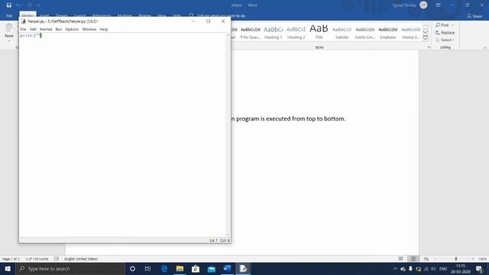Image resolution: width=489 pixels, height=275 pixels.
Task: Click word count in Word status bar
Action: point(37,259)
